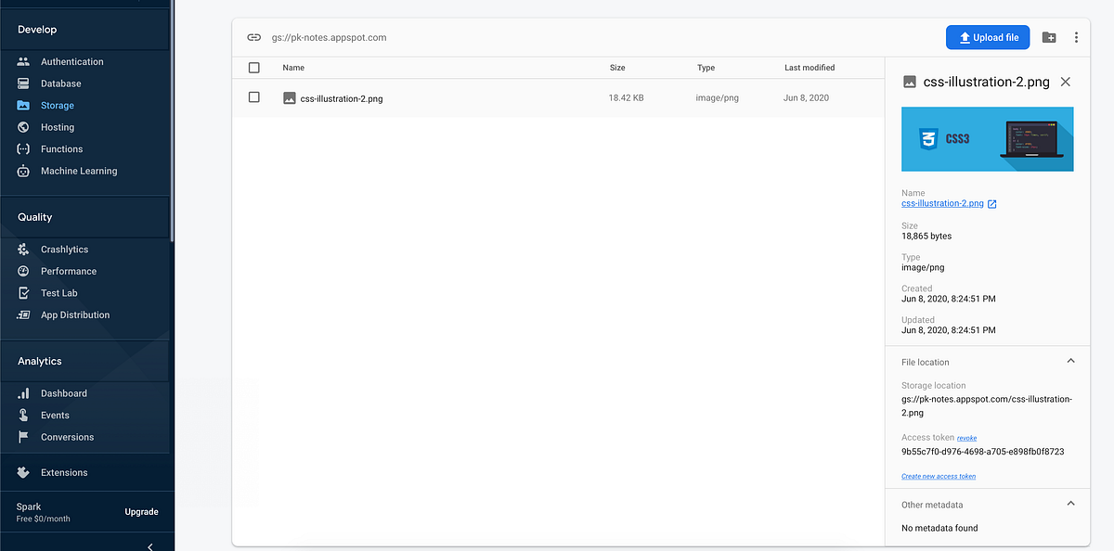Click the Machine Learning robot icon
This screenshot has width=1114, height=551.
click(23, 171)
